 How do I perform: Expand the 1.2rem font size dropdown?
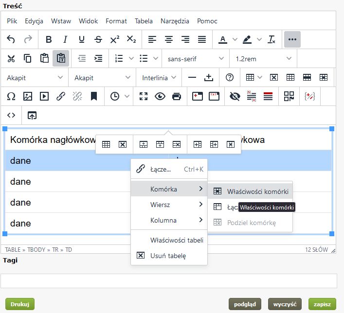pyautogui.click(x=263, y=58)
